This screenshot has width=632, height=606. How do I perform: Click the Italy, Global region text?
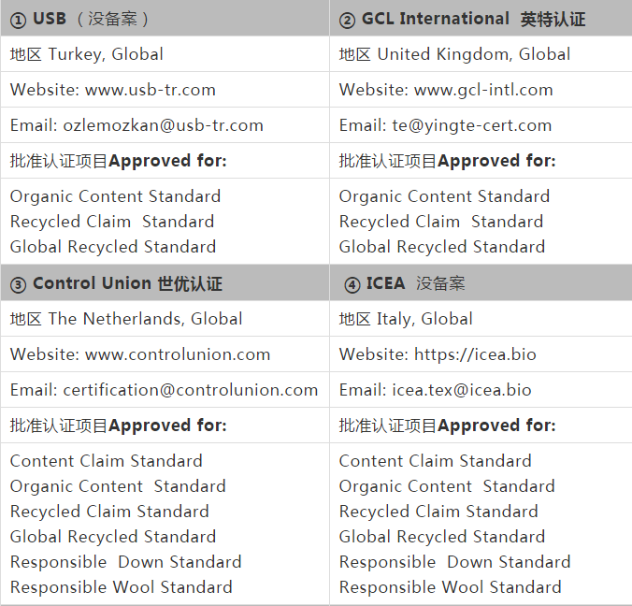424,319
